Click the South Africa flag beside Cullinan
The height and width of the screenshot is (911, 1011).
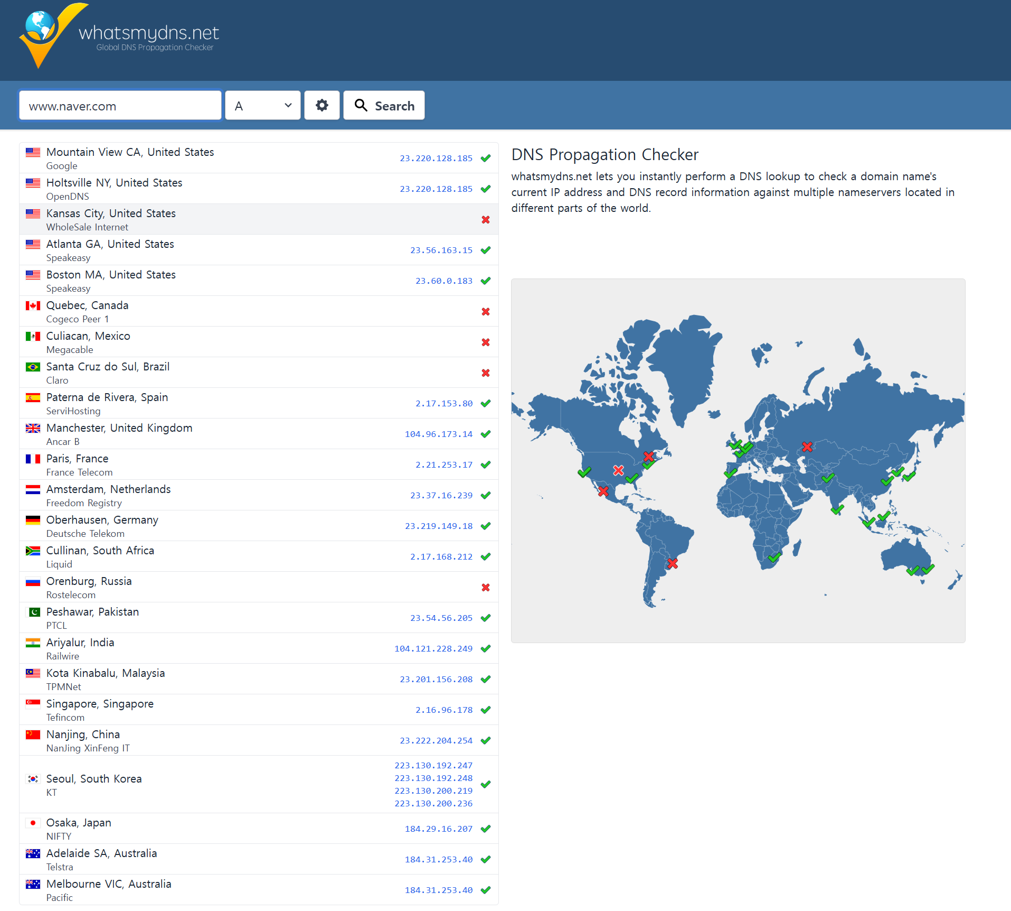click(33, 551)
